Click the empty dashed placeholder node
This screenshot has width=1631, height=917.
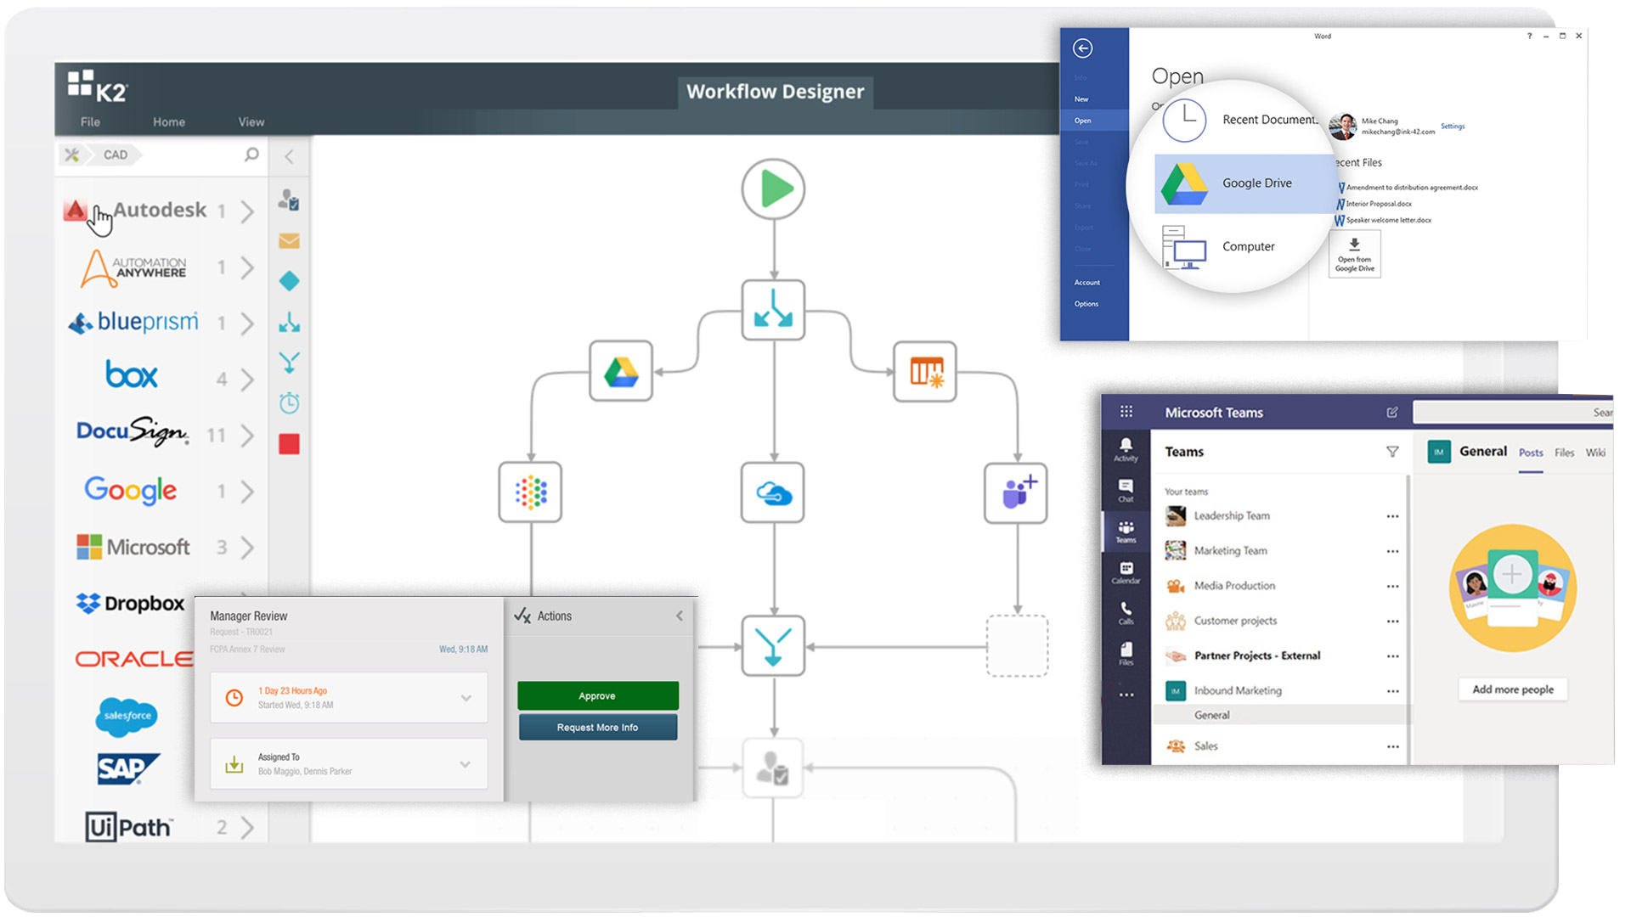click(x=1017, y=646)
